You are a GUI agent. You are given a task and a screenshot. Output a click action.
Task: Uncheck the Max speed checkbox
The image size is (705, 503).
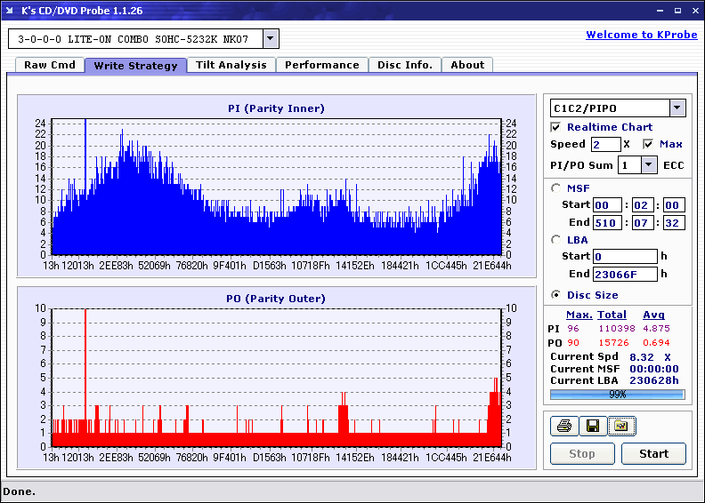point(648,144)
